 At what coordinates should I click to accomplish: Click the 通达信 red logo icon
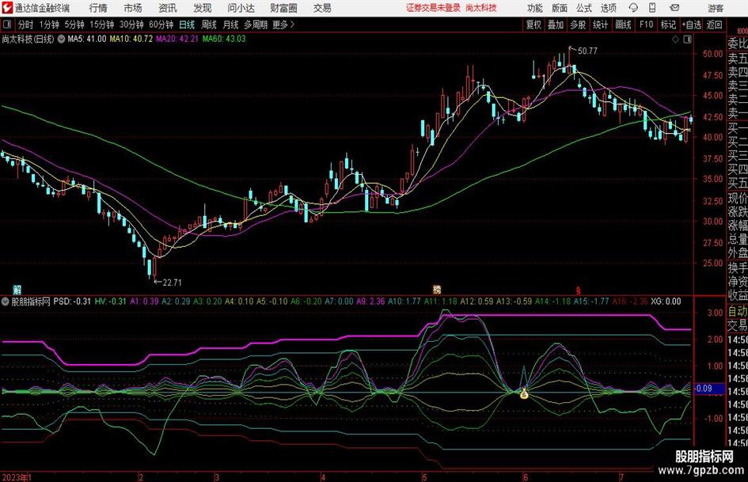[6, 8]
